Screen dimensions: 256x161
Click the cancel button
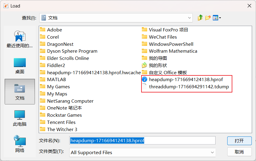click(x=239, y=152)
